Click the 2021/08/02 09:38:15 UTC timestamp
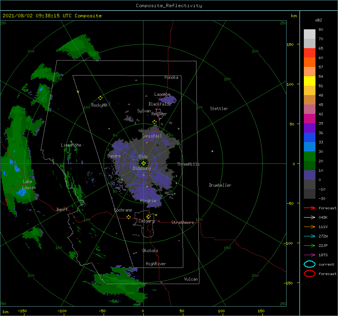Viewport: 338px width, 316px height. (37, 16)
